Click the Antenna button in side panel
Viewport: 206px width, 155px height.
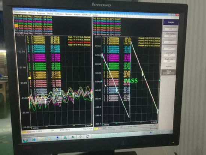(x=169, y=66)
